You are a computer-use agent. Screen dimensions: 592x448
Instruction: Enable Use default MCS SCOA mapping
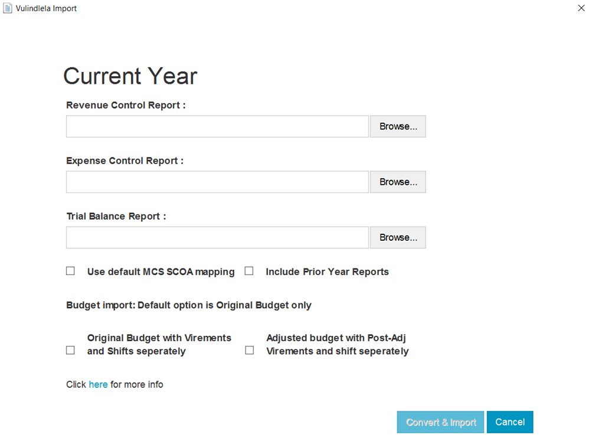[71, 271]
